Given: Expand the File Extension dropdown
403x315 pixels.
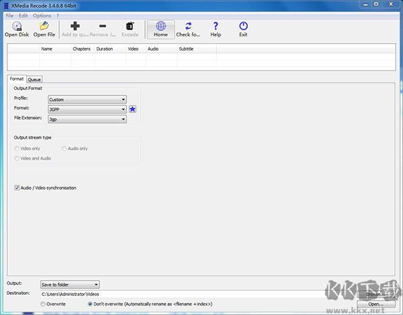Looking at the screenshot, I should tap(87, 120).
